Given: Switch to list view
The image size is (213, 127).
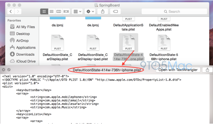Looking at the screenshot, I should pyautogui.click(x=51, y=11).
